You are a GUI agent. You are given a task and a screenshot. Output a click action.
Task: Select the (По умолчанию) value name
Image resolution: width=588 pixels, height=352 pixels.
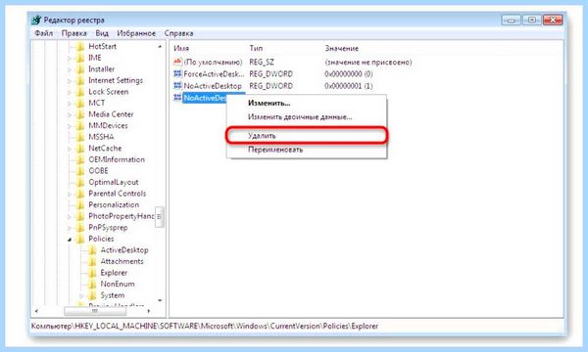point(213,63)
